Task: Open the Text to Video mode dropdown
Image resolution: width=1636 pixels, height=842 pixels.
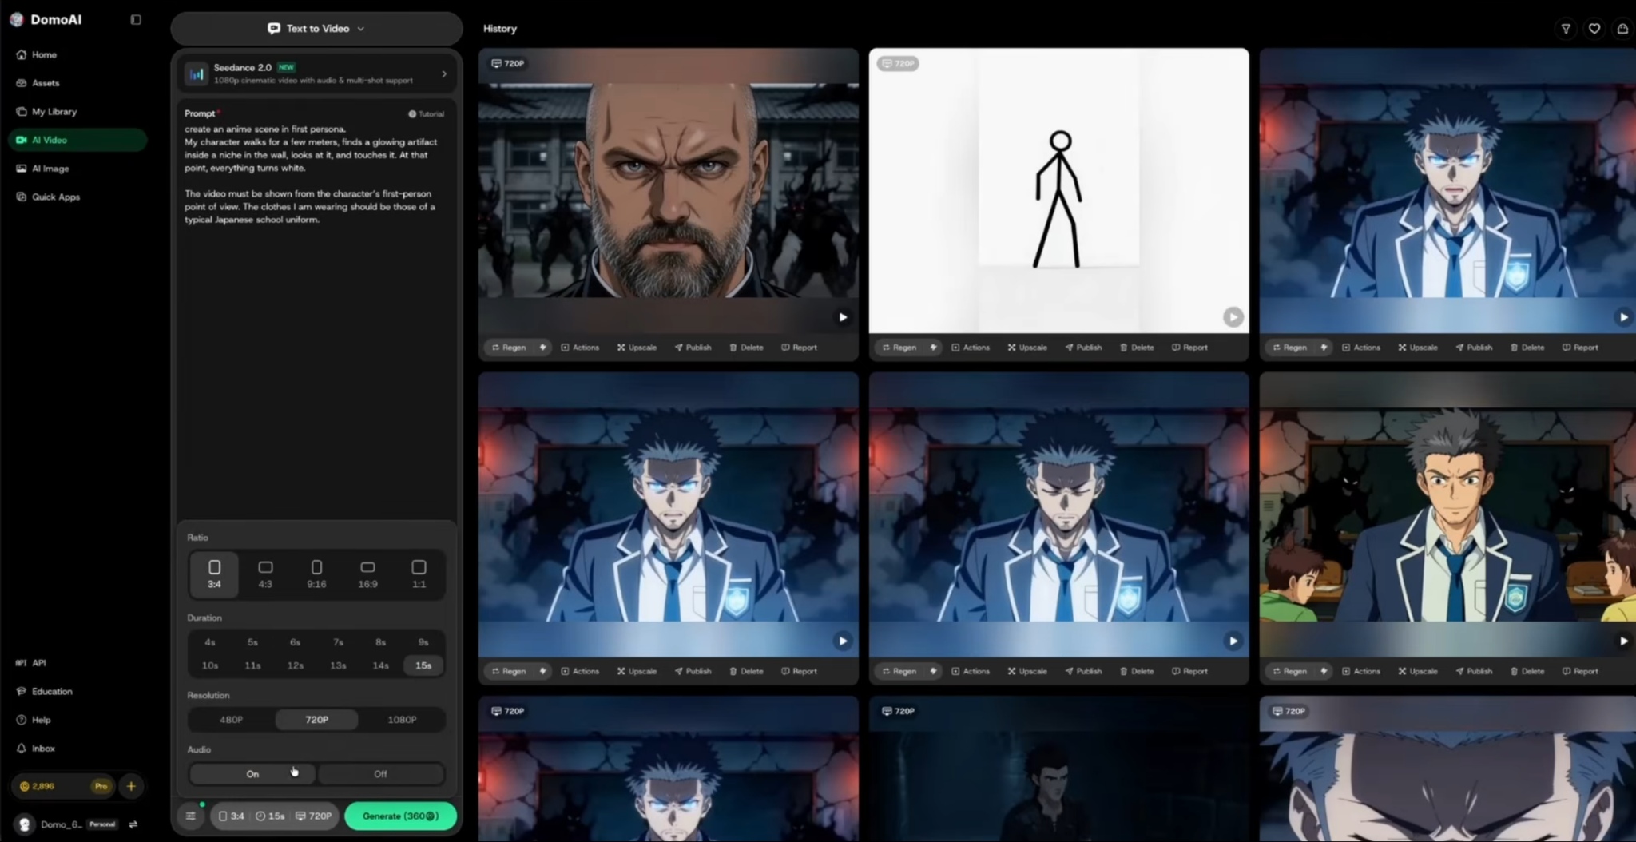Action: coord(316,29)
